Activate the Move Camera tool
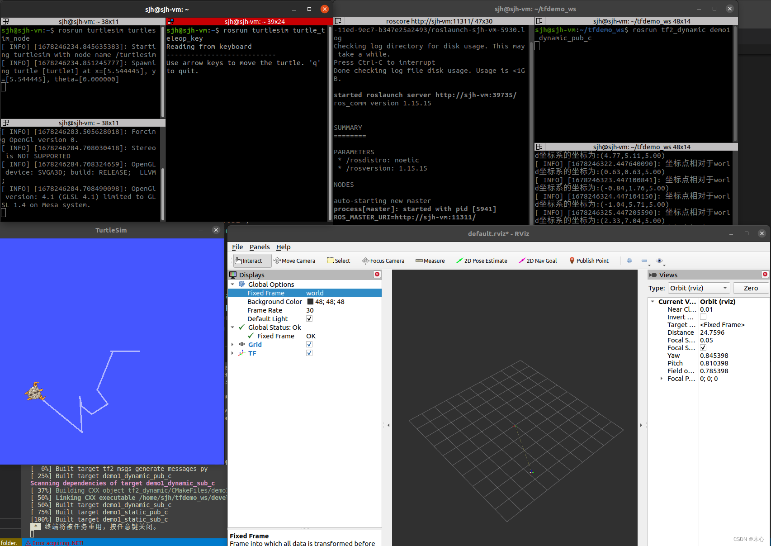Viewport: 771px width, 546px height. point(294,261)
